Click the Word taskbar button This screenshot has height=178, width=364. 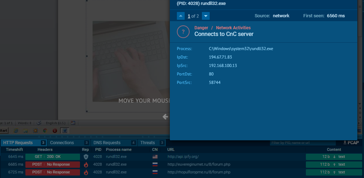[65, 131]
